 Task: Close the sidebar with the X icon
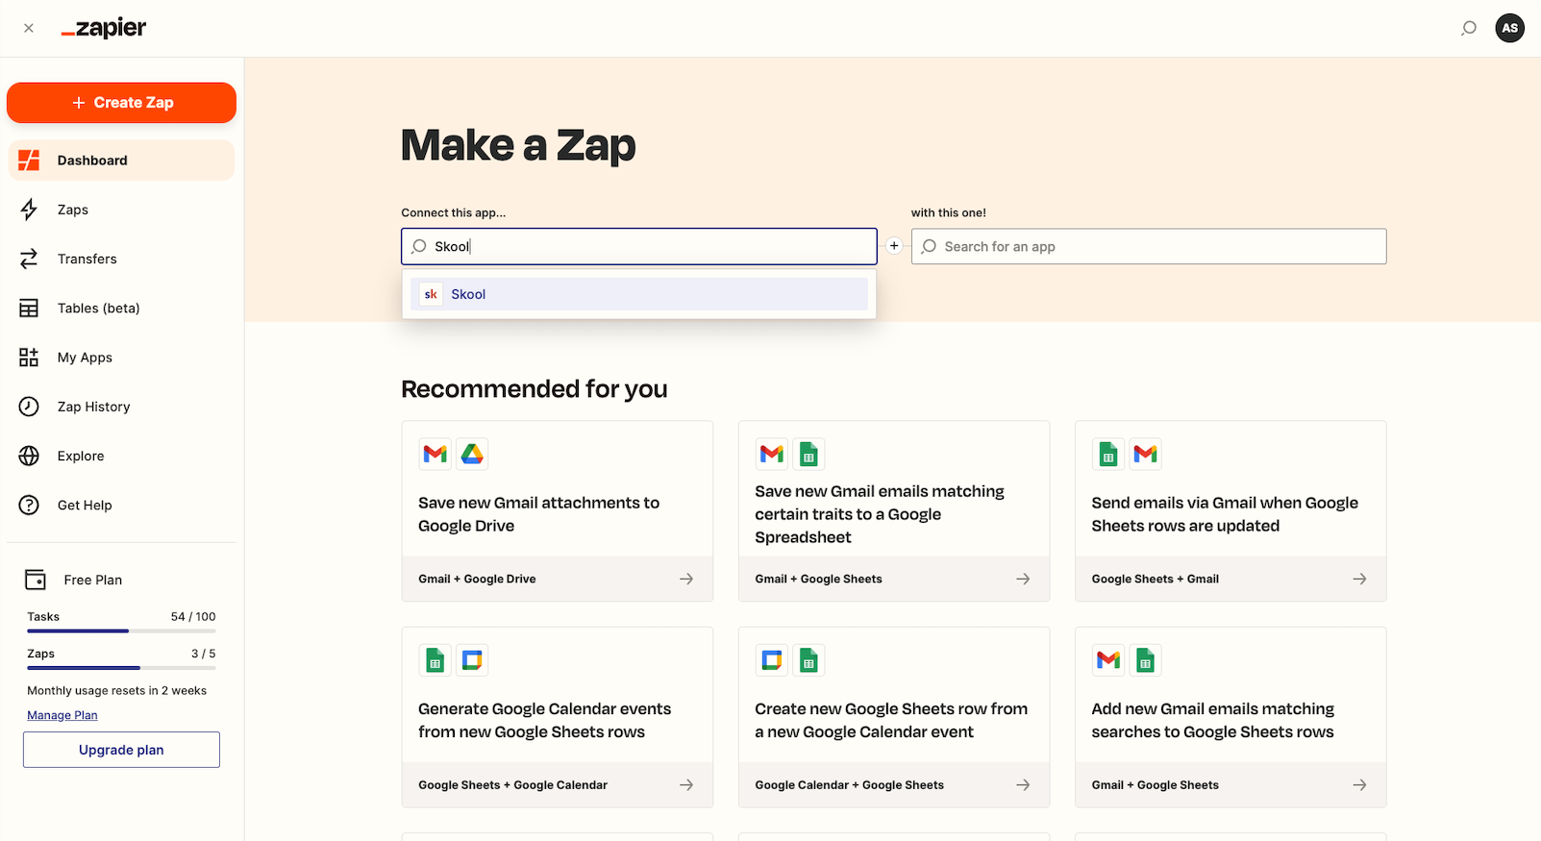click(29, 28)
